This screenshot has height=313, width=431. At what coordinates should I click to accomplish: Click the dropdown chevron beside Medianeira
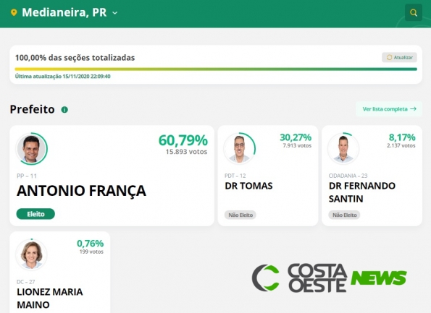click(115, 13)
